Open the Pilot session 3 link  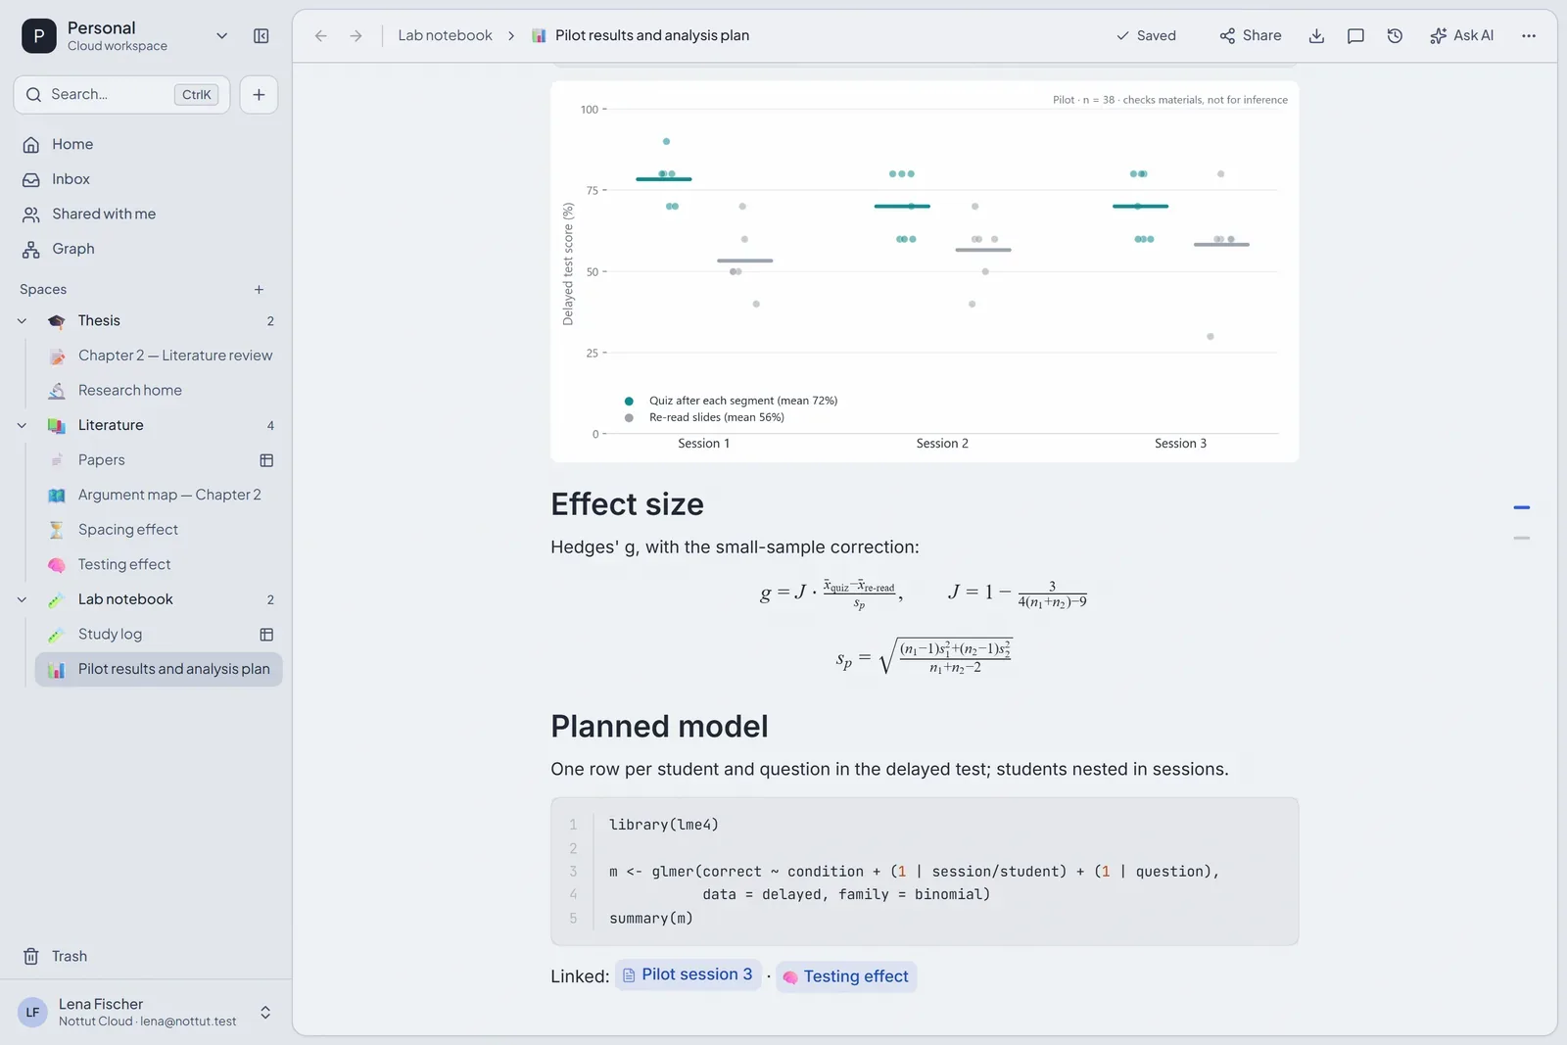pos(688,975)
